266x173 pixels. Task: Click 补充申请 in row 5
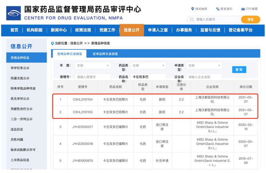point(162,161)
